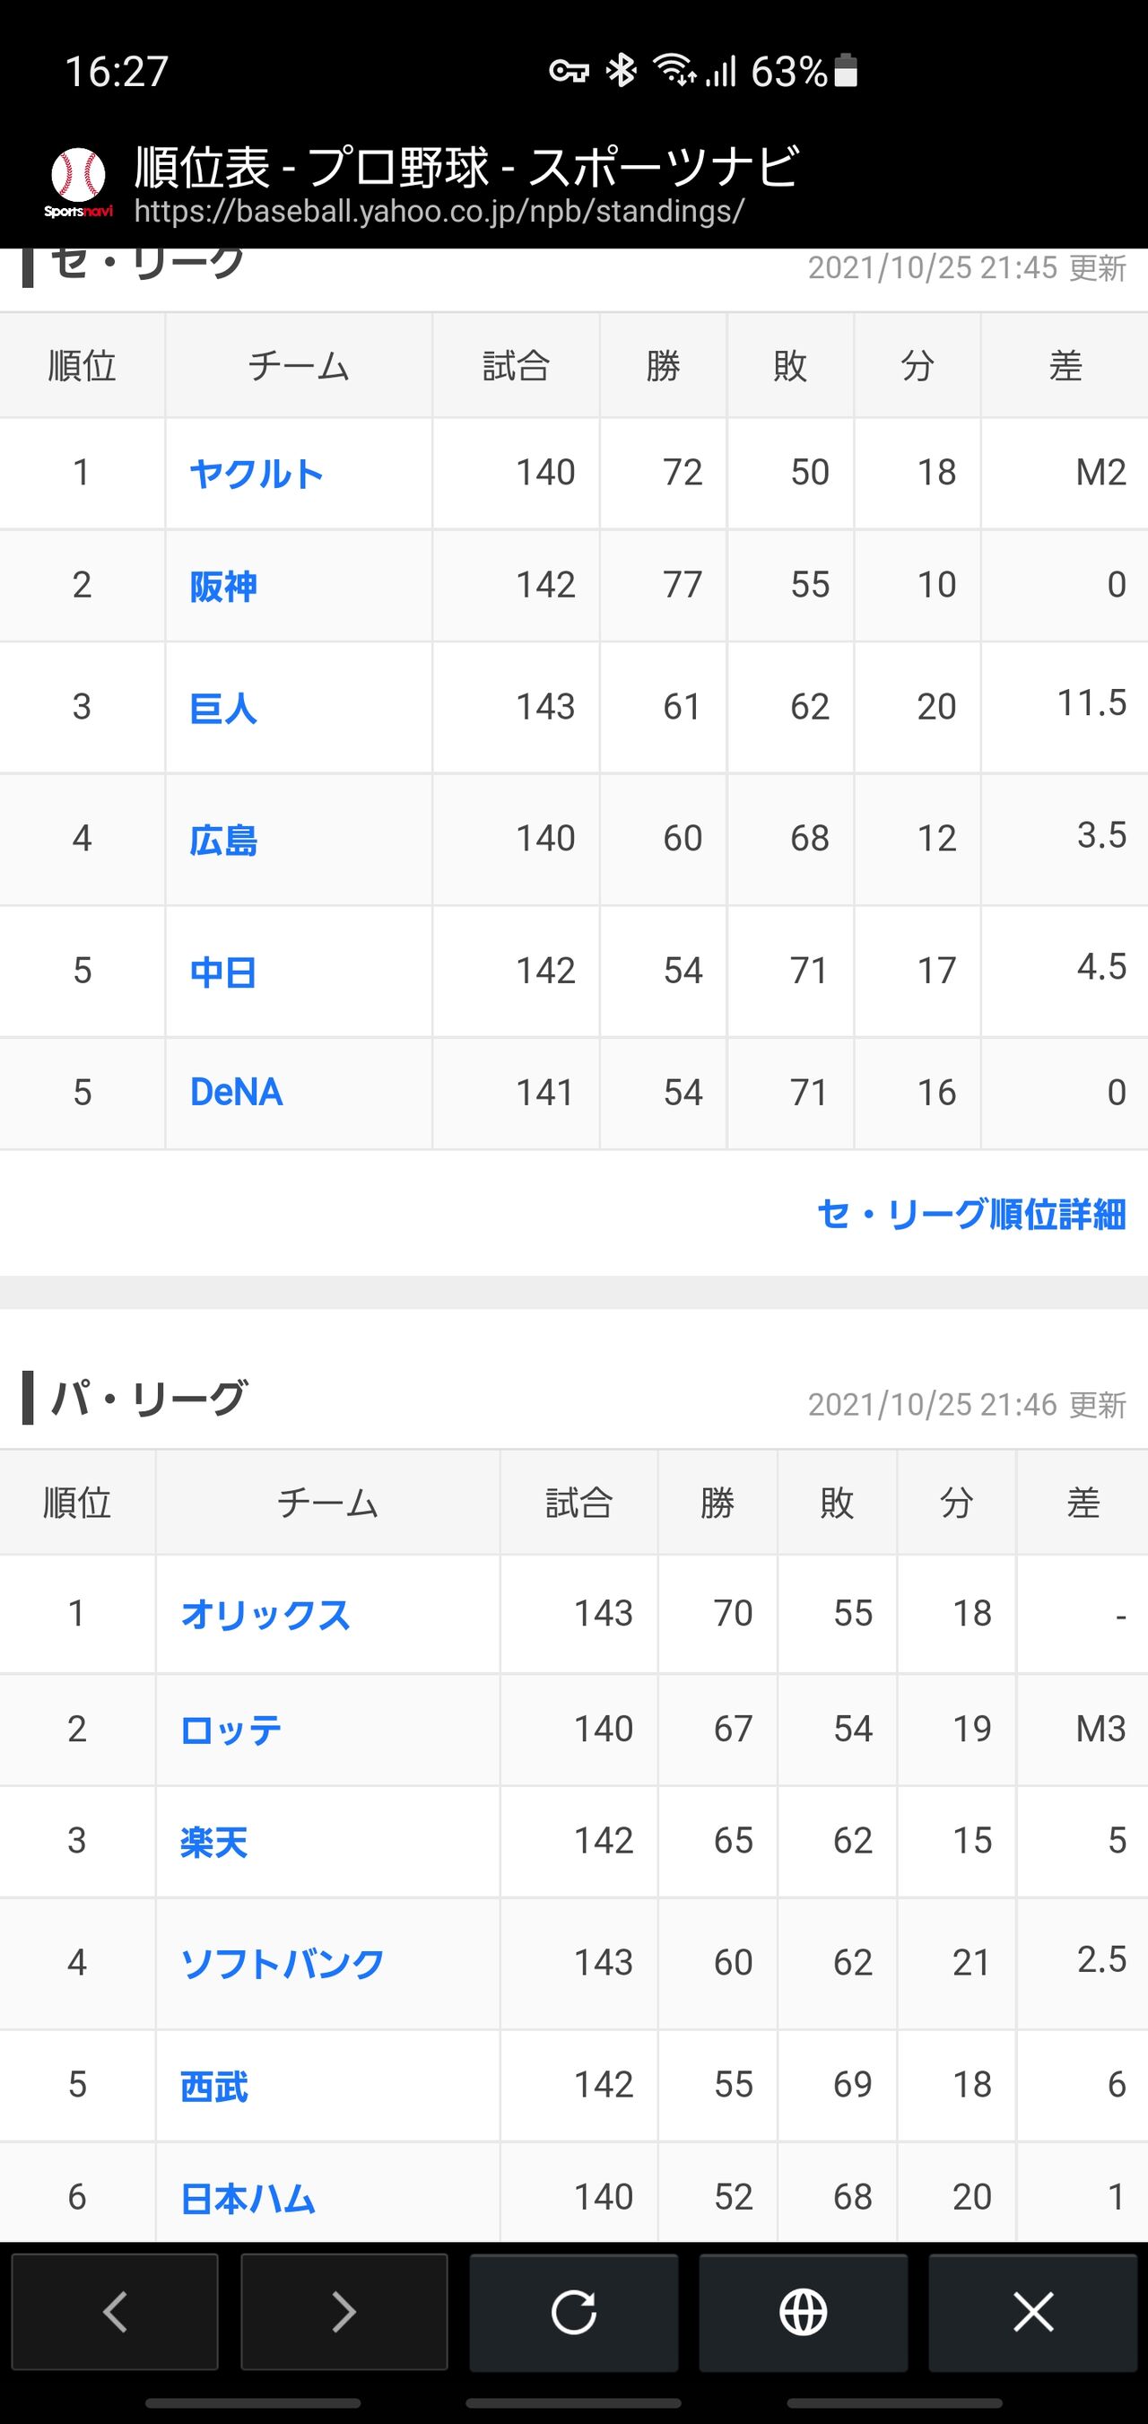Tap the browser forward arrow button
This screenshot has width=1148, height=2424.
point(344,2310)
